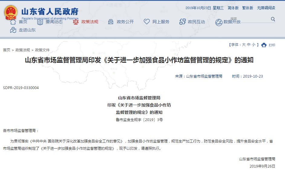
Task: Go to 首页 via the breadcrumb
Action: pyautogui.click(x=7, y=50)
